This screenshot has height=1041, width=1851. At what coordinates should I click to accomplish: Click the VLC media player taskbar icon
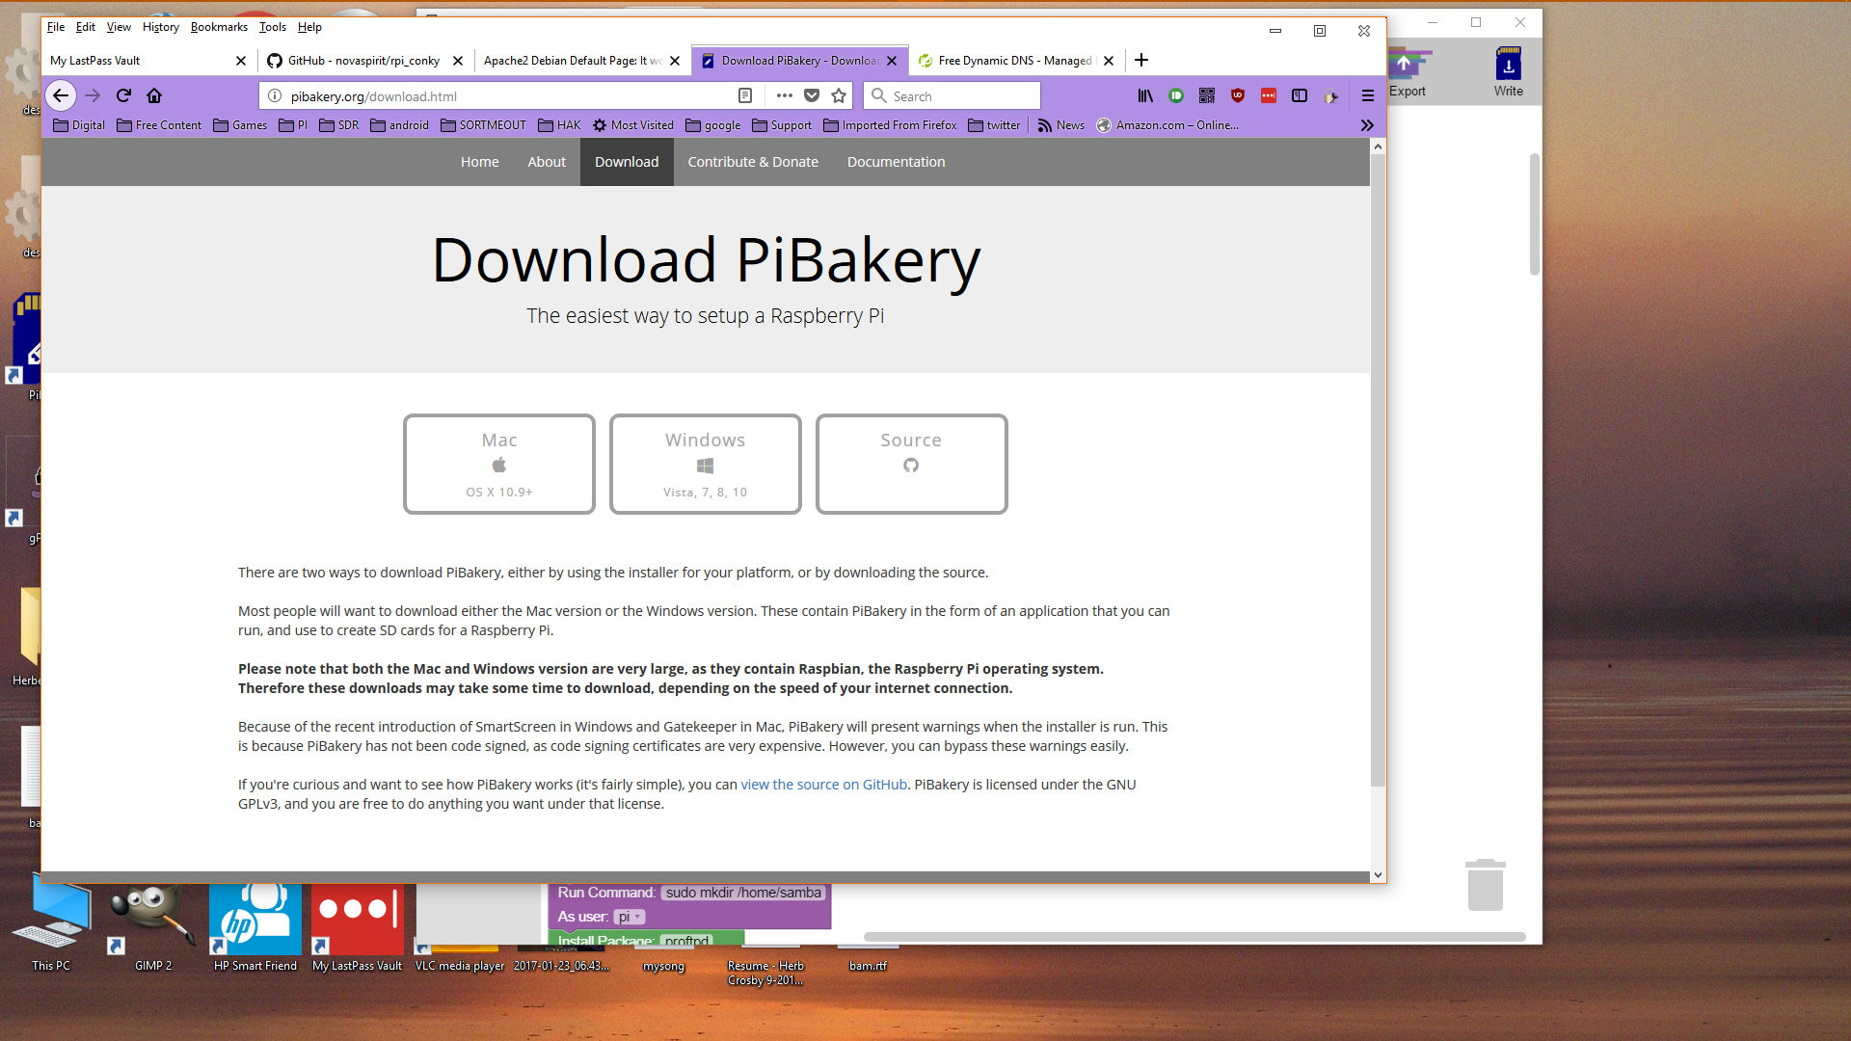(x=459, y=928)
